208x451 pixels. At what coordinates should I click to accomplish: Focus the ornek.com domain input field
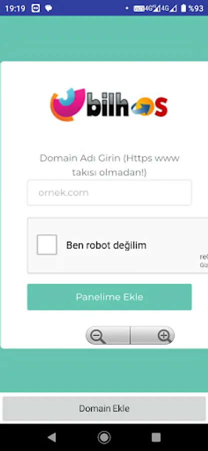pyautogui.click(x=109, y=192)
